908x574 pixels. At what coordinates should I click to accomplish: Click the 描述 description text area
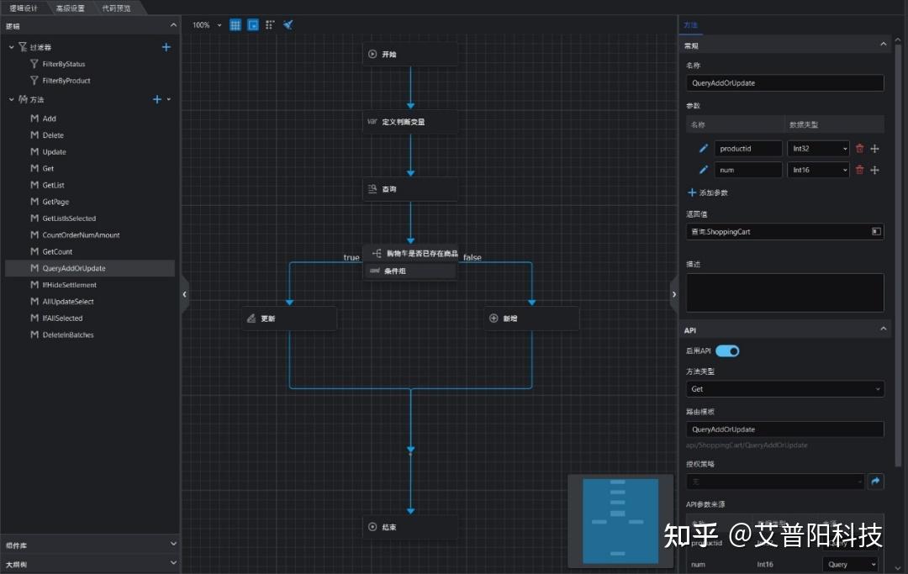coord(784,292)
